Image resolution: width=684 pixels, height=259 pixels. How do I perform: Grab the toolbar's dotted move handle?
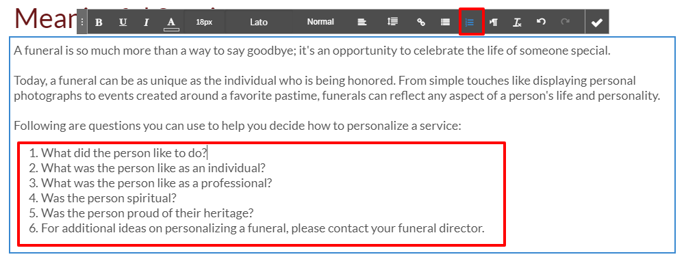click(x=82, y=22)
